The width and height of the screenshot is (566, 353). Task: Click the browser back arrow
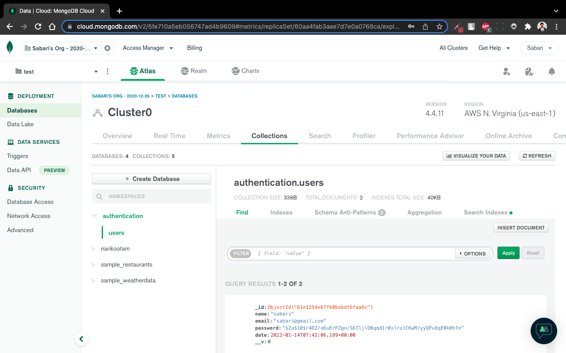click(10, 26)
